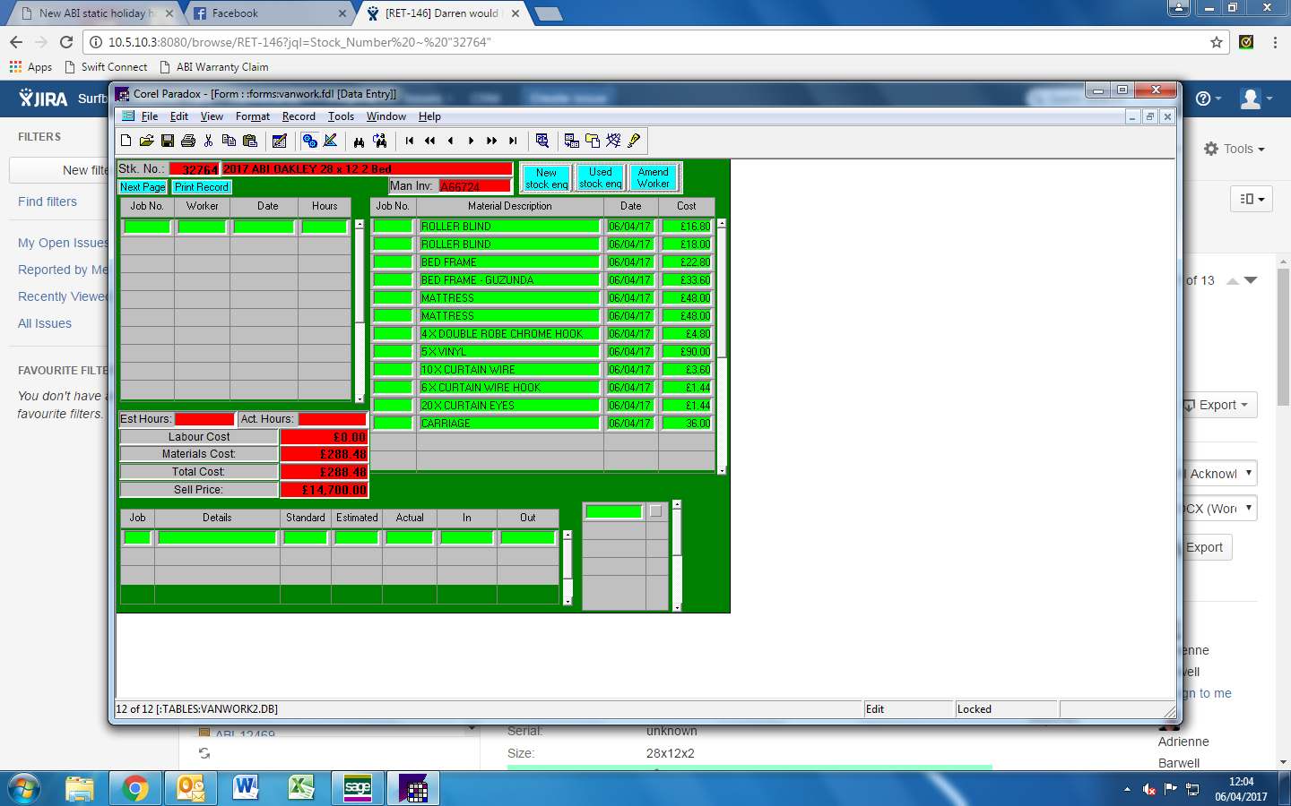Viewport: 1291px width, 806px height.
Task: Click the Locate Field Value binoculars icon
Action: [x=360, y=141]
